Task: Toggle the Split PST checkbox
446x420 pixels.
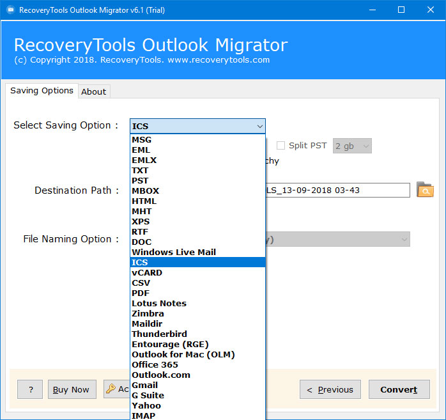Action: [281, 145]
